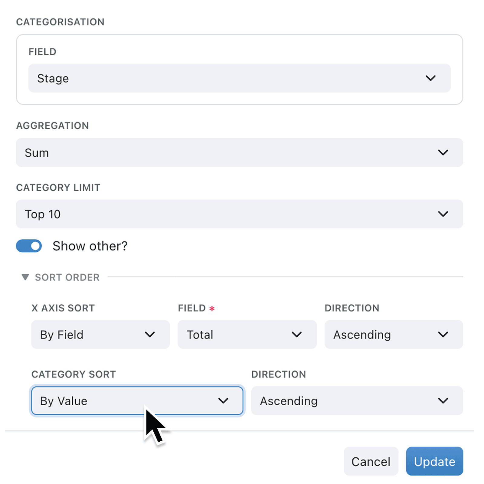Click the Field chevron next to Total

tap(297, 335)
